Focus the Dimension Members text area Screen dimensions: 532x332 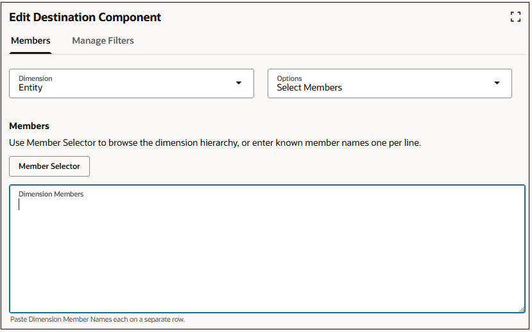267,249
